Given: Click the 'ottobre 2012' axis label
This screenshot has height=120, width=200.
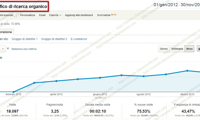Looking at the screenshot, I should [x=187, y=94].
